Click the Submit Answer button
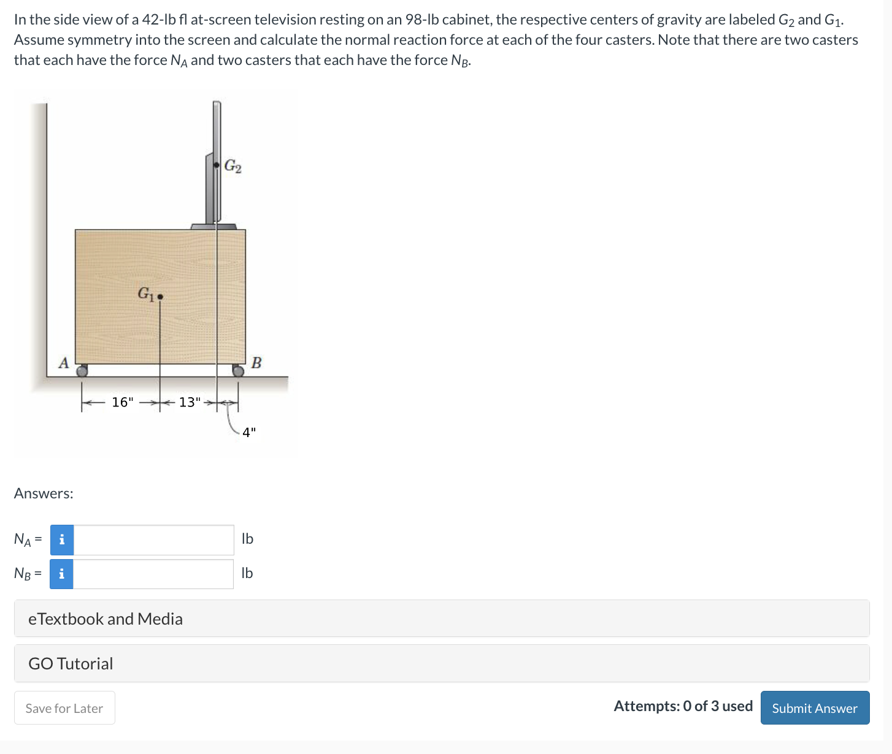892x754 pixels. tap(815, 707)
